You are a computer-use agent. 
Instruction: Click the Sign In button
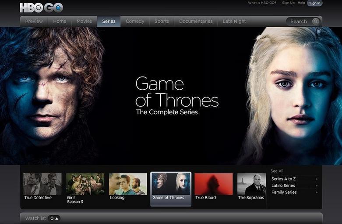tap(314, 3)
